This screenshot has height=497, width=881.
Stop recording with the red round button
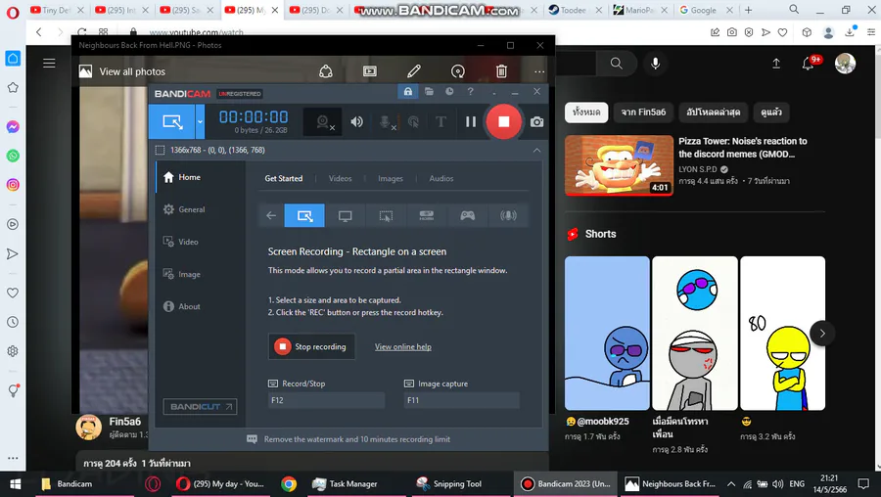pyautogui.click(x=503, y=121)
